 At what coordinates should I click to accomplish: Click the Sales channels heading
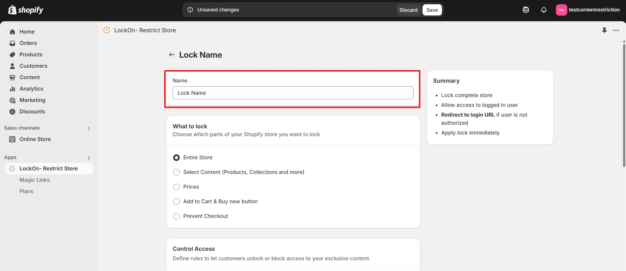22,128
